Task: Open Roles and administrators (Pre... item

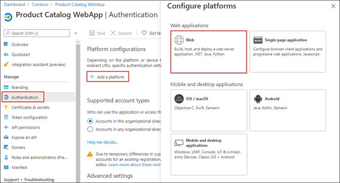Action: click(x=39, y=158)
